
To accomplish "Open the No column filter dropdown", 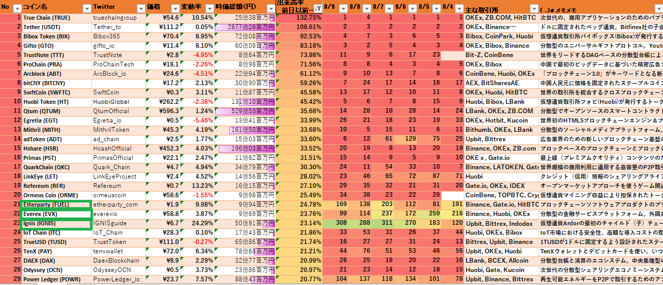I will (17, 8).
